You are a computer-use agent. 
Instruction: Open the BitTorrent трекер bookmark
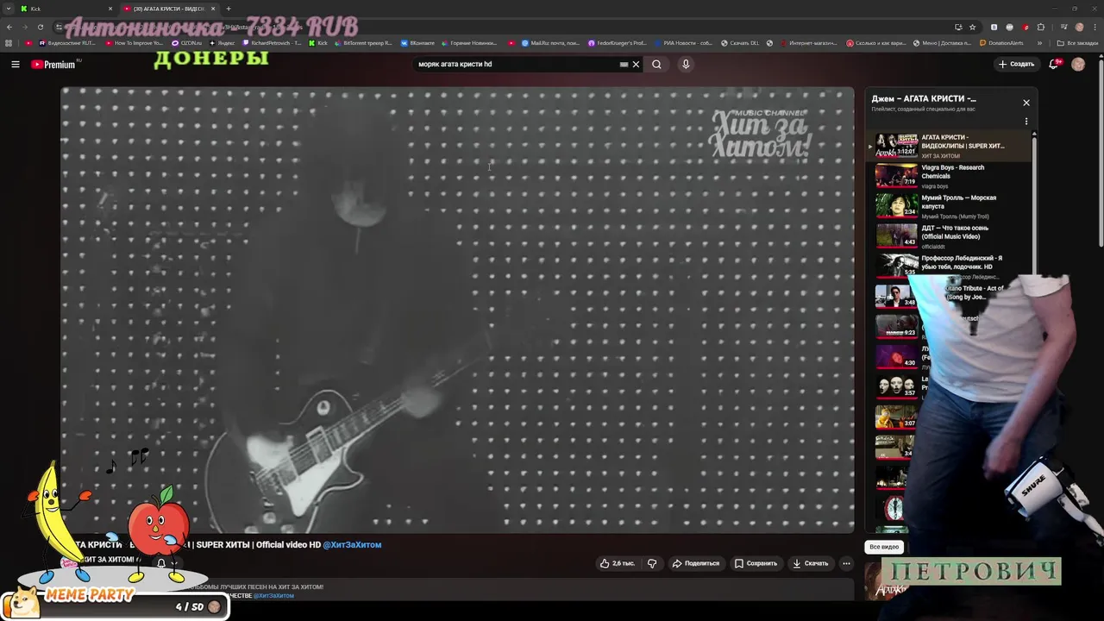coord(362,43)
